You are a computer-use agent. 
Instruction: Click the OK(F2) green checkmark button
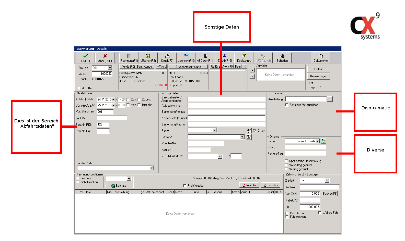(85, 58)
